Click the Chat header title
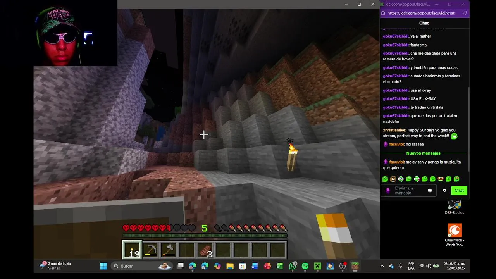 (x=424, y=23)
